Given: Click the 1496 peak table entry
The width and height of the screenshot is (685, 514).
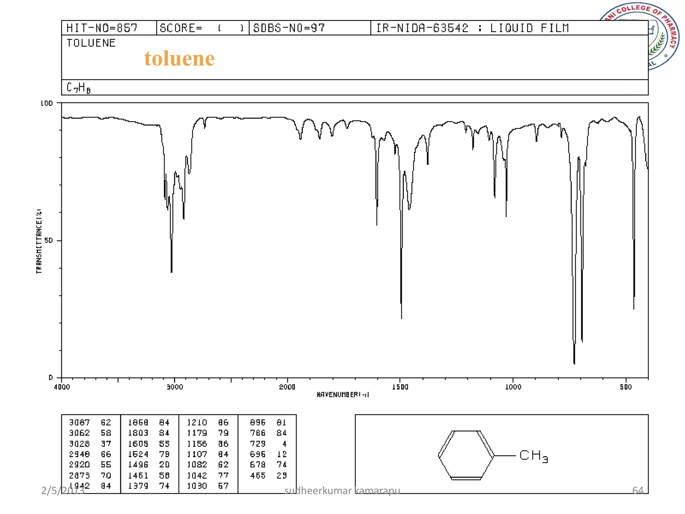Looking at the screenshot, I should pos(138,465).
